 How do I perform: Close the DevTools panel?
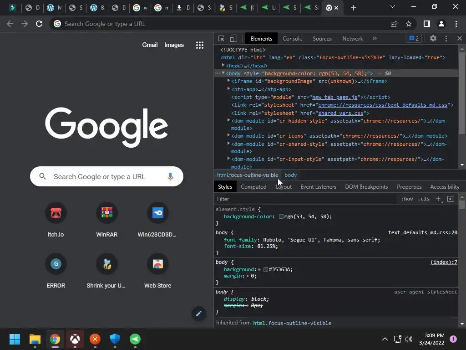pyautogui.click(x=460, y=38)
